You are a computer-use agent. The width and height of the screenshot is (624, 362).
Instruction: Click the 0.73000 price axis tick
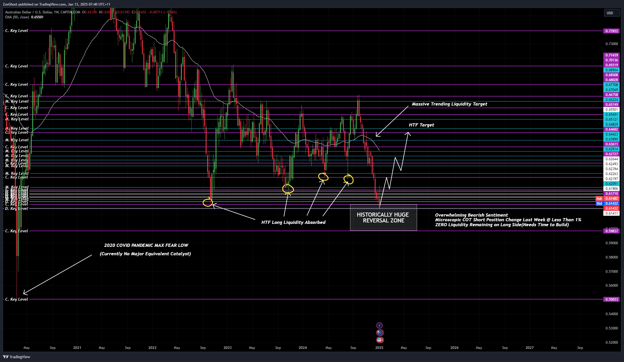point(611,44)
